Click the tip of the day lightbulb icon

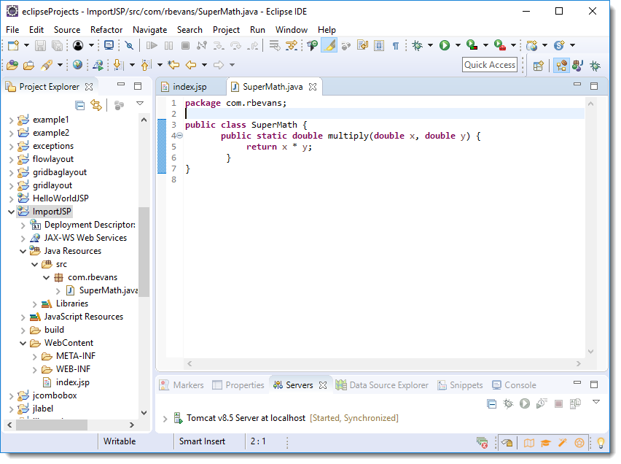coord(601,443)
